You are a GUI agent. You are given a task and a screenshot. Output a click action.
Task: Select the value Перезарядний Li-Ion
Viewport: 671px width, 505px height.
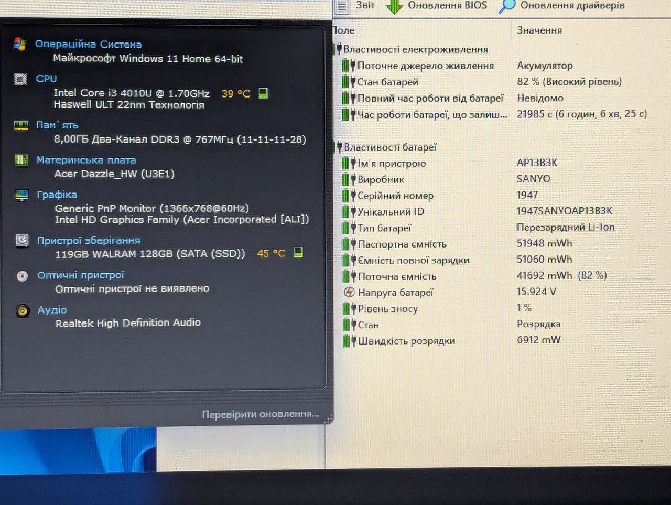(x=566, y=227)
